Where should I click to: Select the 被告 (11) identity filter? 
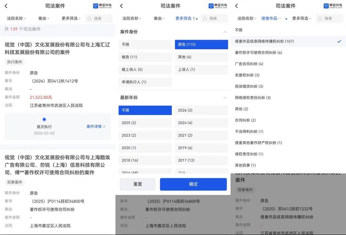(x=145, y=57)
